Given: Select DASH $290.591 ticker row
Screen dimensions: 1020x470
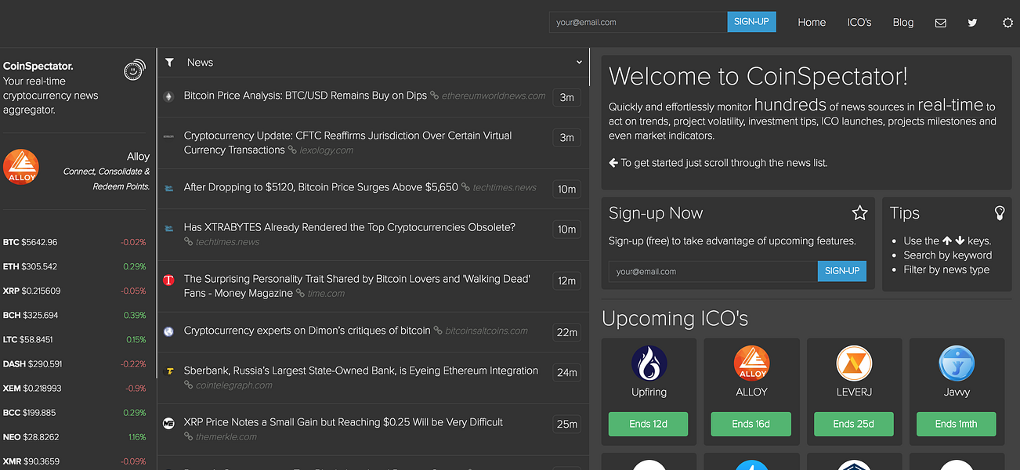Looking at the screenshot, I should pyautogui.click(x=74, y=363).
